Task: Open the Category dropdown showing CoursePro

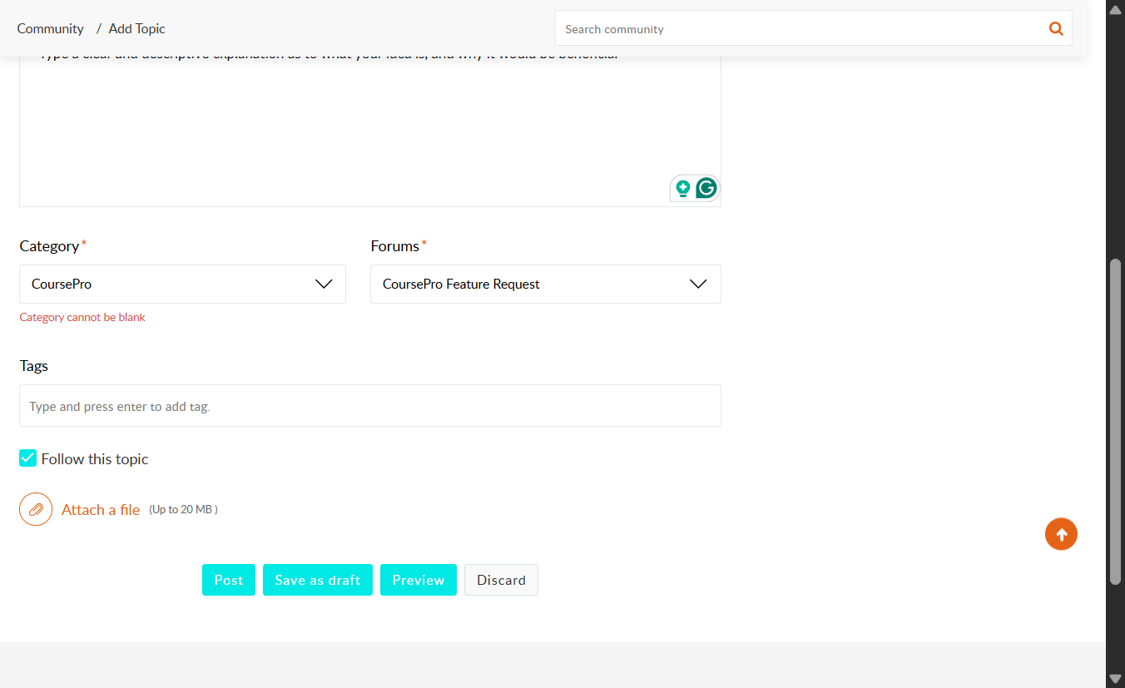Action: tap(182, 284)
